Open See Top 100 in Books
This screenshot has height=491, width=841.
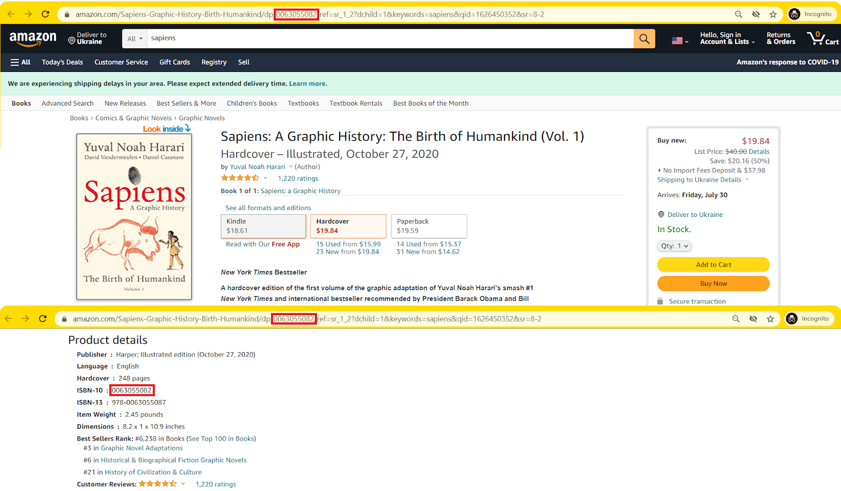click(221, 438)
